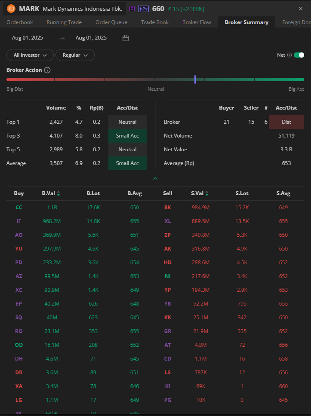Click the Broker Dist badge

pyautogui.click(x=286, y=122)
